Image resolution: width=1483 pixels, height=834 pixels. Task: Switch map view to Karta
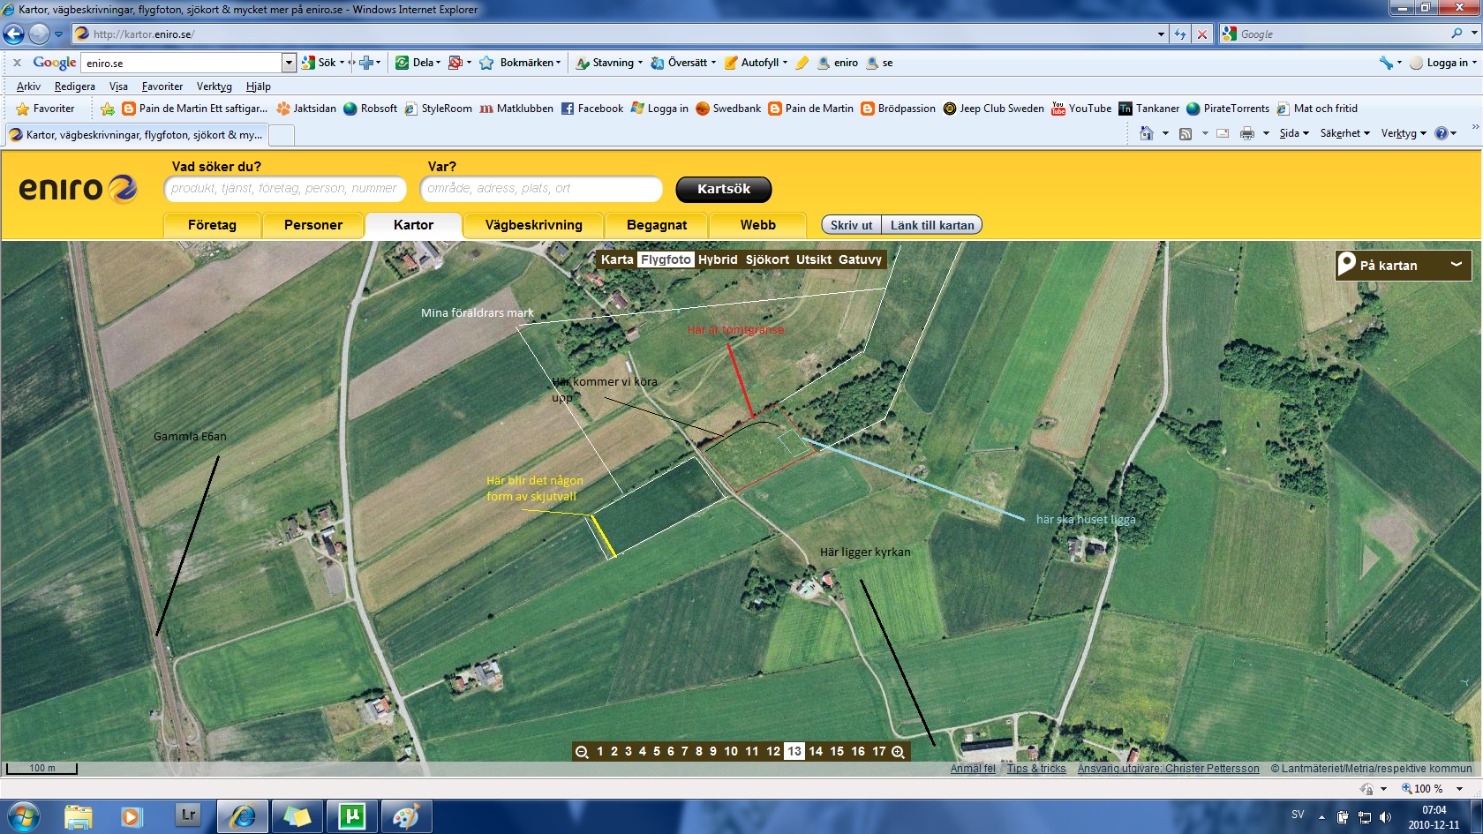(617, 259)
